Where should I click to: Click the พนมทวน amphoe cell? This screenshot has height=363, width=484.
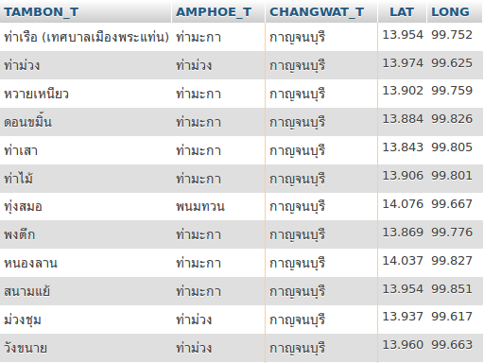(x=200, y=207)
